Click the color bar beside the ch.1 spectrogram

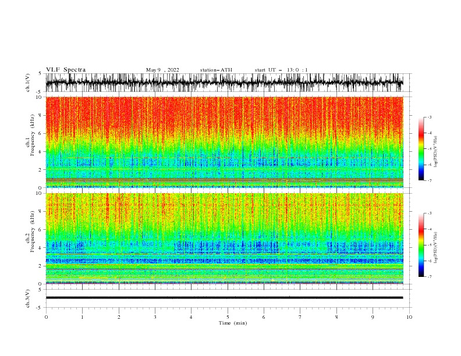click(x=421, y=149)
